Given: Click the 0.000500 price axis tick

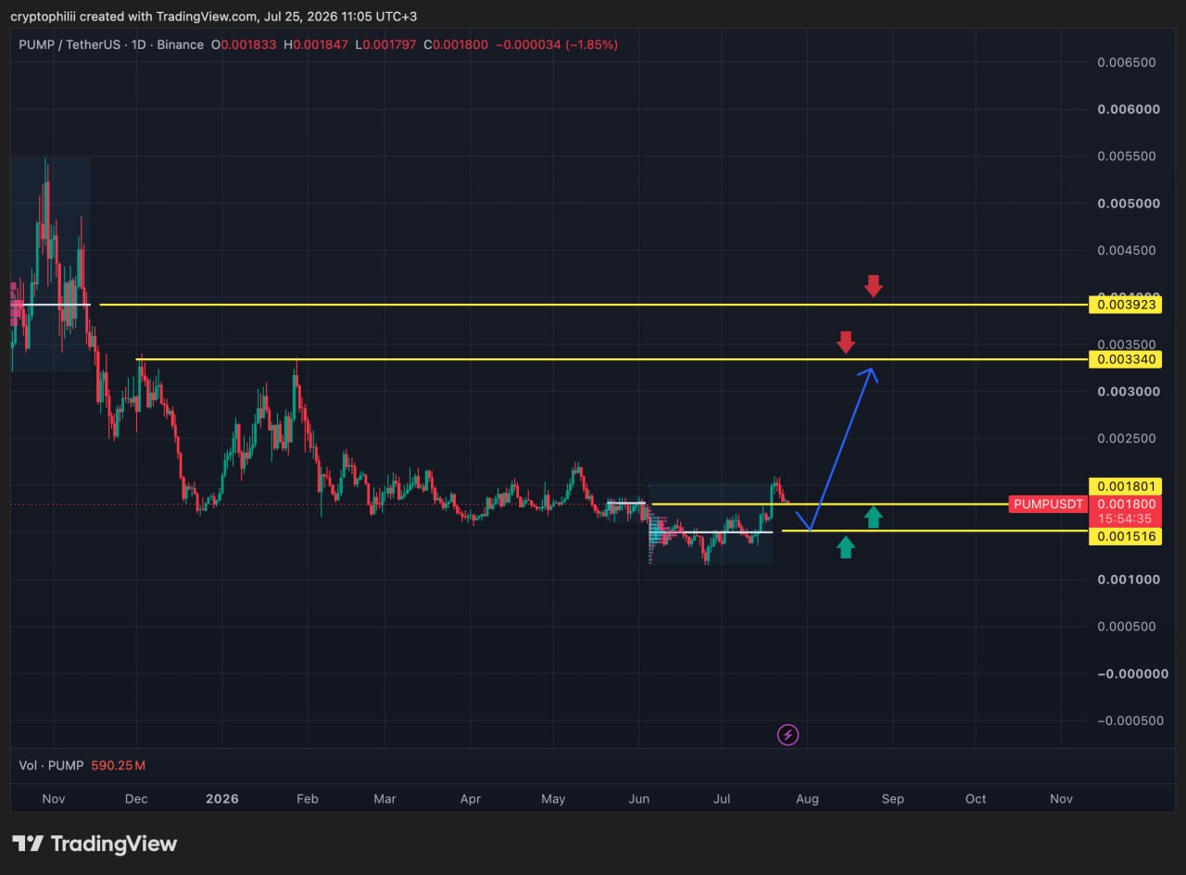Looking at the screenshot, I should coord(1126,627).
